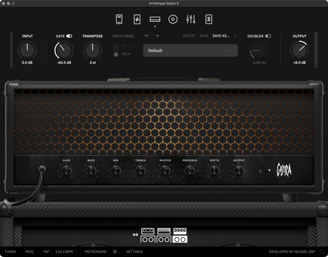The width and height of the screenshot is (328, 257).
Task: Open the graphic EQ sliders section
Action: click(x=191, y=19)
